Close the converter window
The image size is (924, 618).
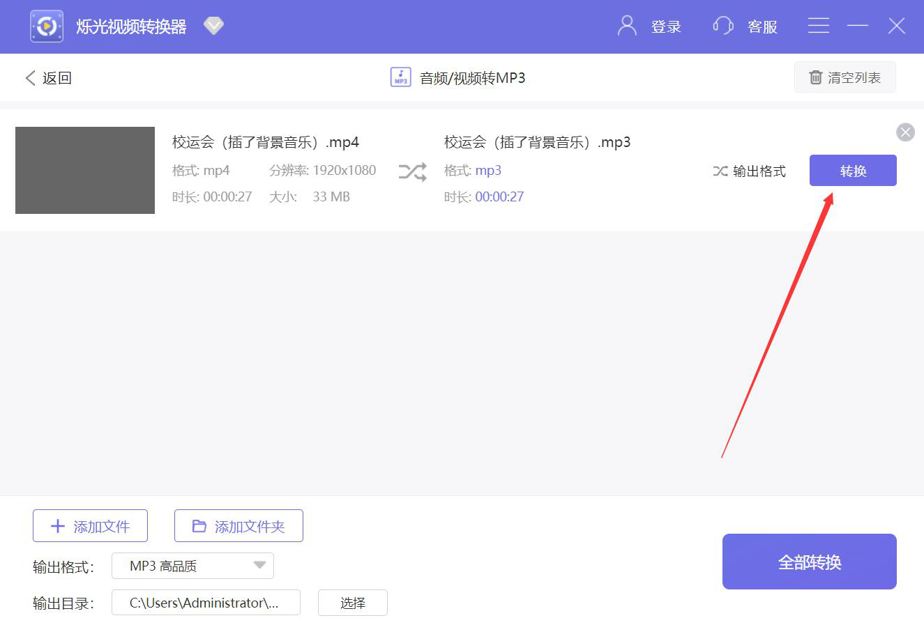coord(896,26)
